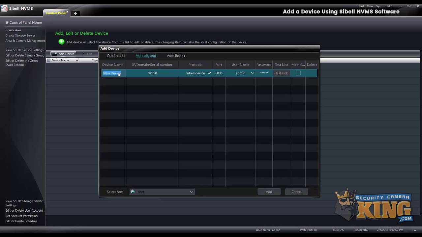This screenshot has width=422, height=237.
Task: Click the date and time in status bar
Action: [390, 230]
